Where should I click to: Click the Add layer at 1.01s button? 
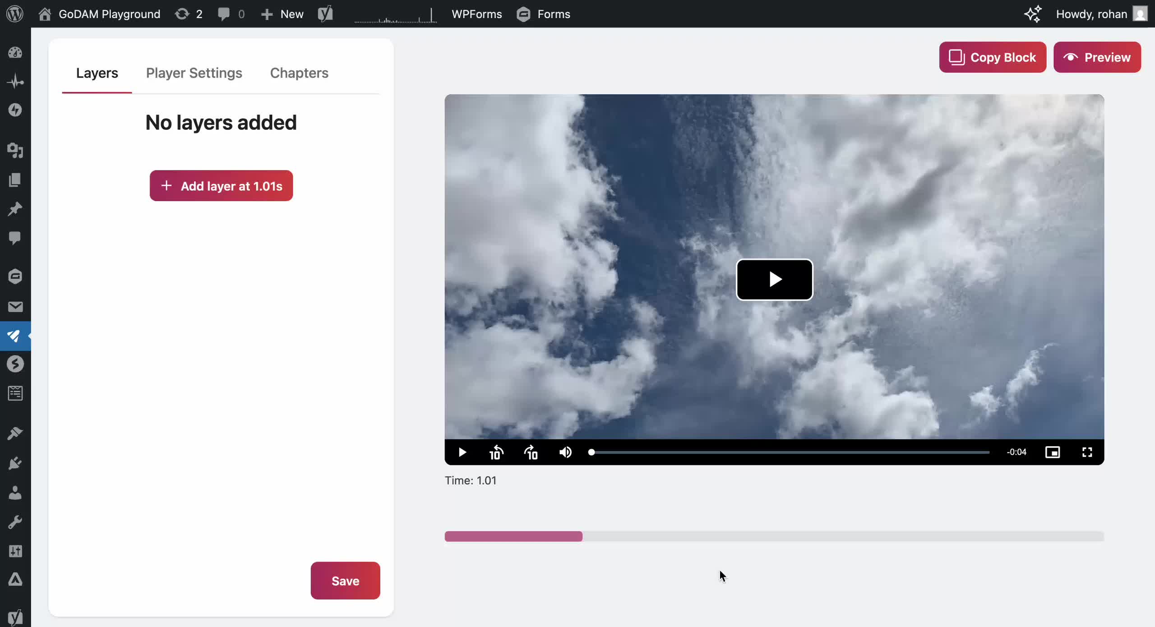pyautogui.click(x=221, y=185)
